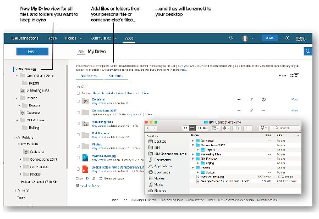This screenshot has height=219, width=319.
Task: Click the Add Folders button
Action: tap(90, 76)
